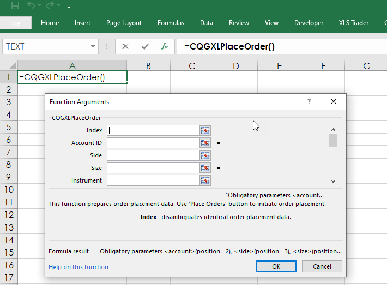Screen dimensions: 387x285
Task: Click the Undo arrow icon
Action: coord(32,6)
